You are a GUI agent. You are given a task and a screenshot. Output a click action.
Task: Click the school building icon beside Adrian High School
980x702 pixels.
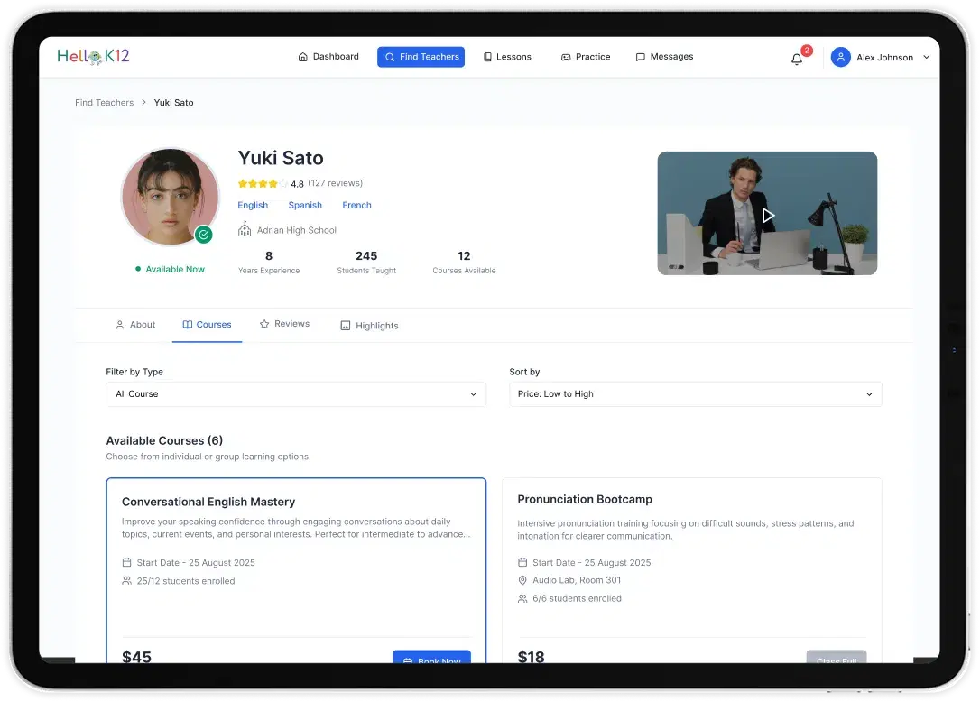click(245, 229)
